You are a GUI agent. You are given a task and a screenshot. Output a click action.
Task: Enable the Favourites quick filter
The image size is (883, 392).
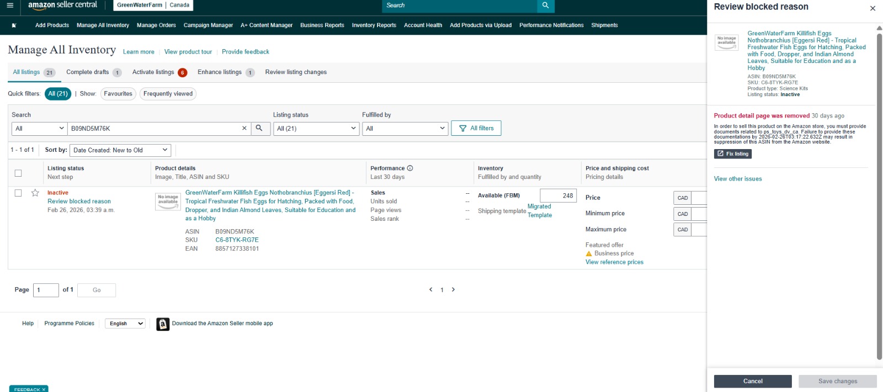pos(118,94)
